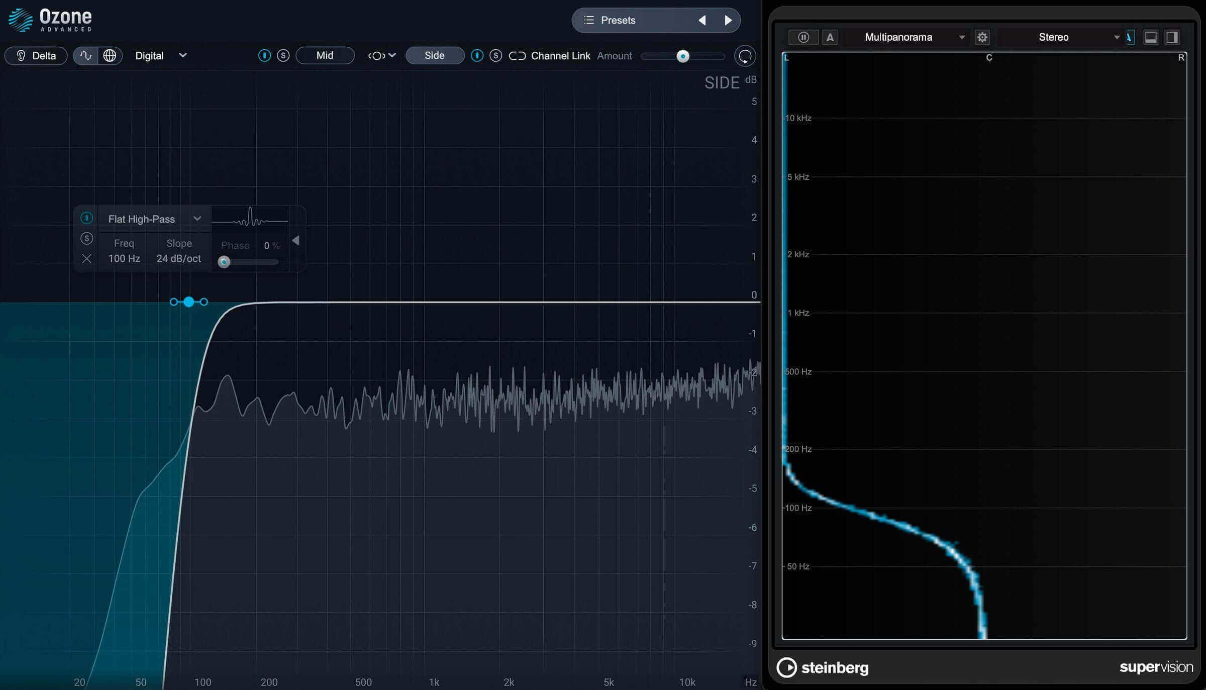The image size is (1206, 690).
Task: Click the left bandwidth handle of the node
Action: pos(173,302)
